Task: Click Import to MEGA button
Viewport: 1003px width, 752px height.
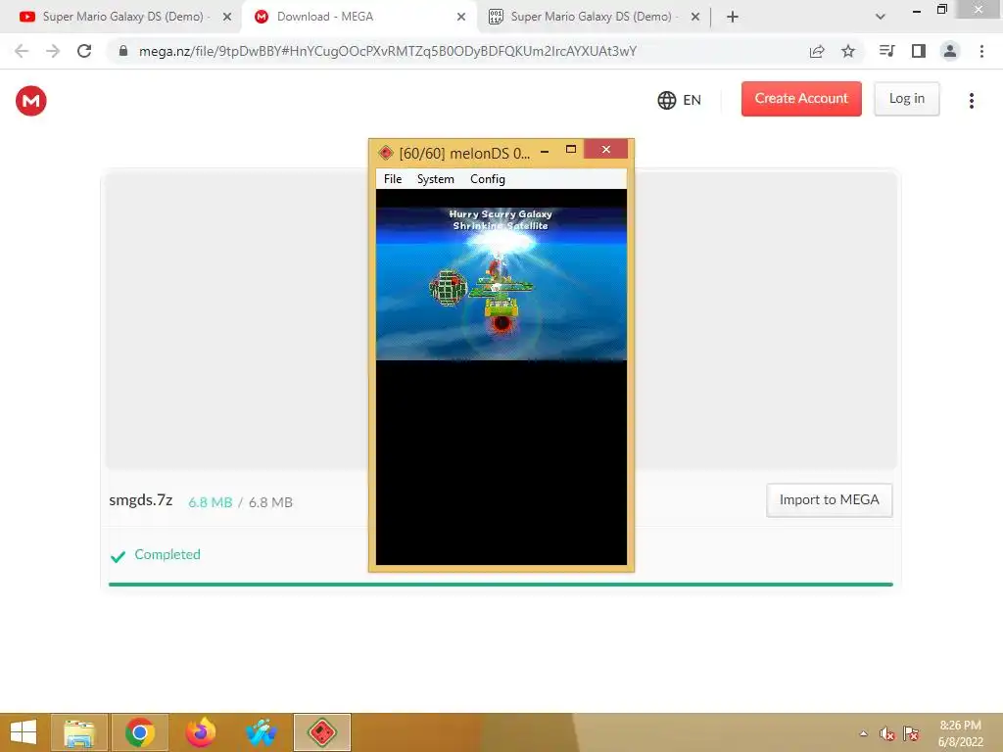Action: coord(829,500)
